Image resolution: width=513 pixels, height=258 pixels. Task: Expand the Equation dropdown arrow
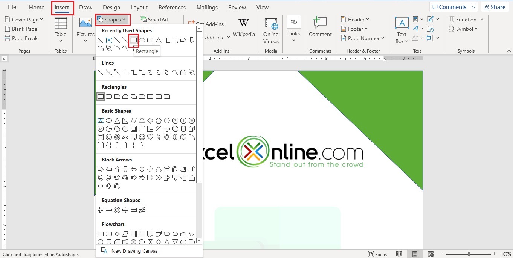tap(482, 20)
